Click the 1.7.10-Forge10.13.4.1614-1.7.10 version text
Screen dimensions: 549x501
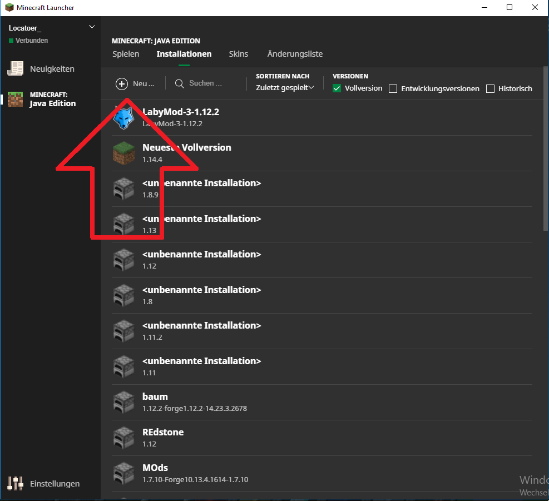[x=195, y=480]
